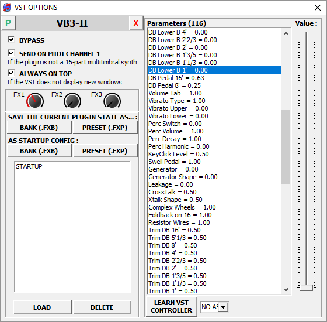Select CrossTalk parameter
This screenshot has width=327, height=322.
[214, 192]
